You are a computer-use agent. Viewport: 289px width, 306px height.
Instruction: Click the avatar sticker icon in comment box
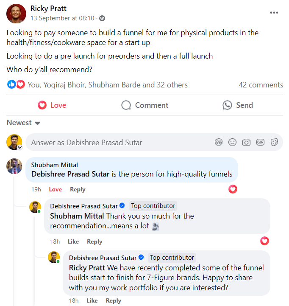(x=218, y=143)
